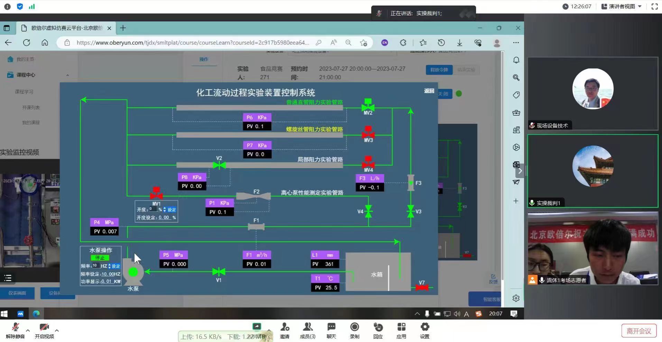Start recording the meeting
The width and height of the screenshot is (662, 342).
tap(355, 330)
